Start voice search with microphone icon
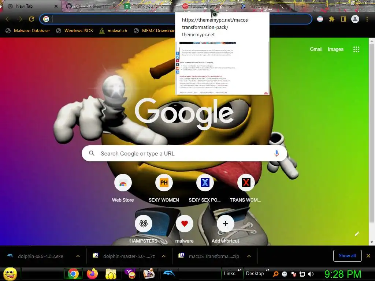 click(x=277, y=153)
